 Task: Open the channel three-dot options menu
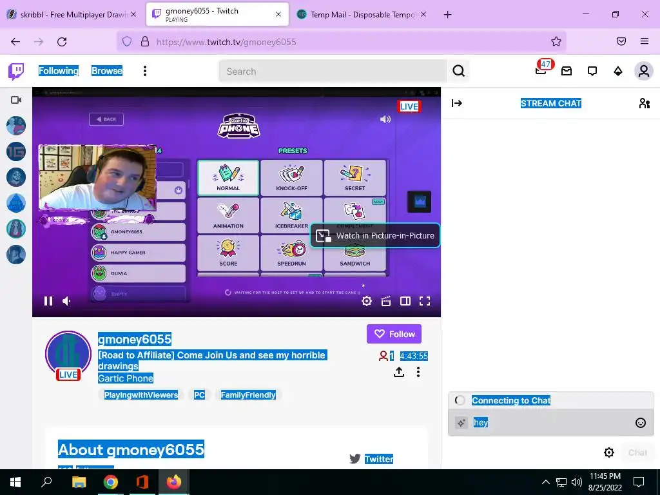418,372
